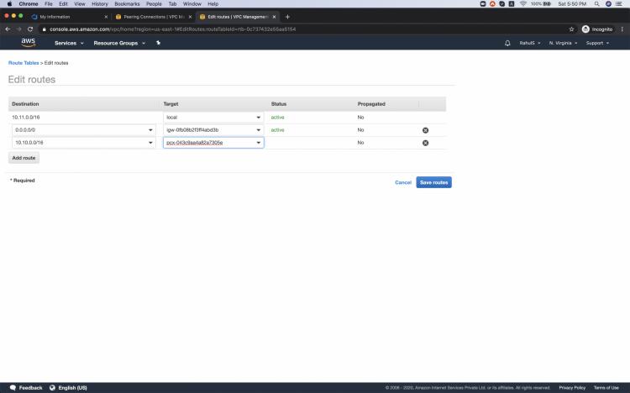Switch to the Peering Connections tab
Screen dimensions: 630x393
pos(152,17)
